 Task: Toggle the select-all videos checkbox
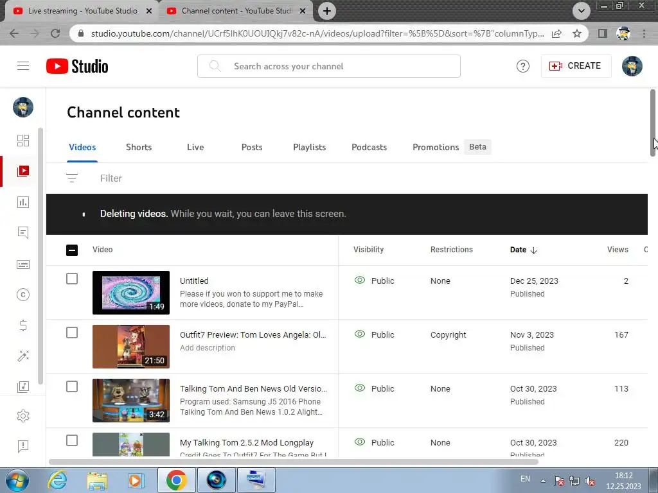[72, 250]
